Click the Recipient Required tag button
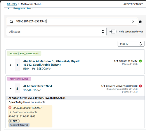This screenshot has width=146, height=131. point(19,125)
